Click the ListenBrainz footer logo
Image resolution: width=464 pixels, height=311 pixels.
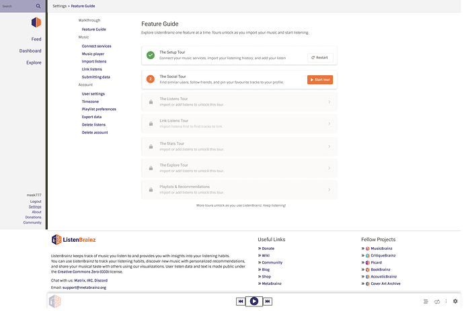(74, 240)
